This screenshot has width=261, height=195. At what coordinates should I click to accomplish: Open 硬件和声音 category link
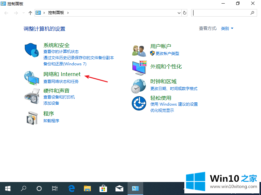56,91
